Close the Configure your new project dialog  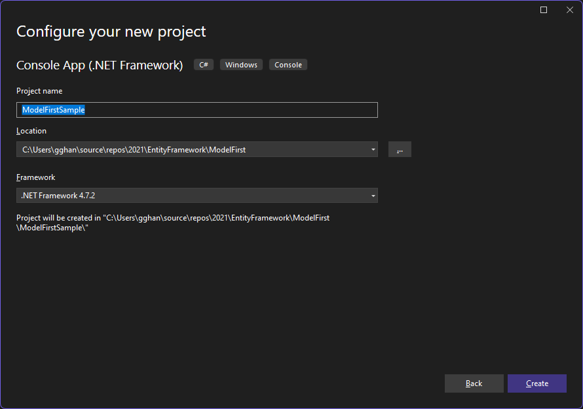(569, 10)
